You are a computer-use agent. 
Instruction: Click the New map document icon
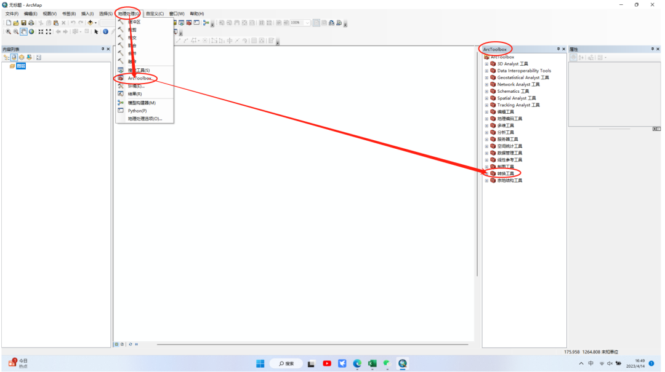[x=9, y=23]
